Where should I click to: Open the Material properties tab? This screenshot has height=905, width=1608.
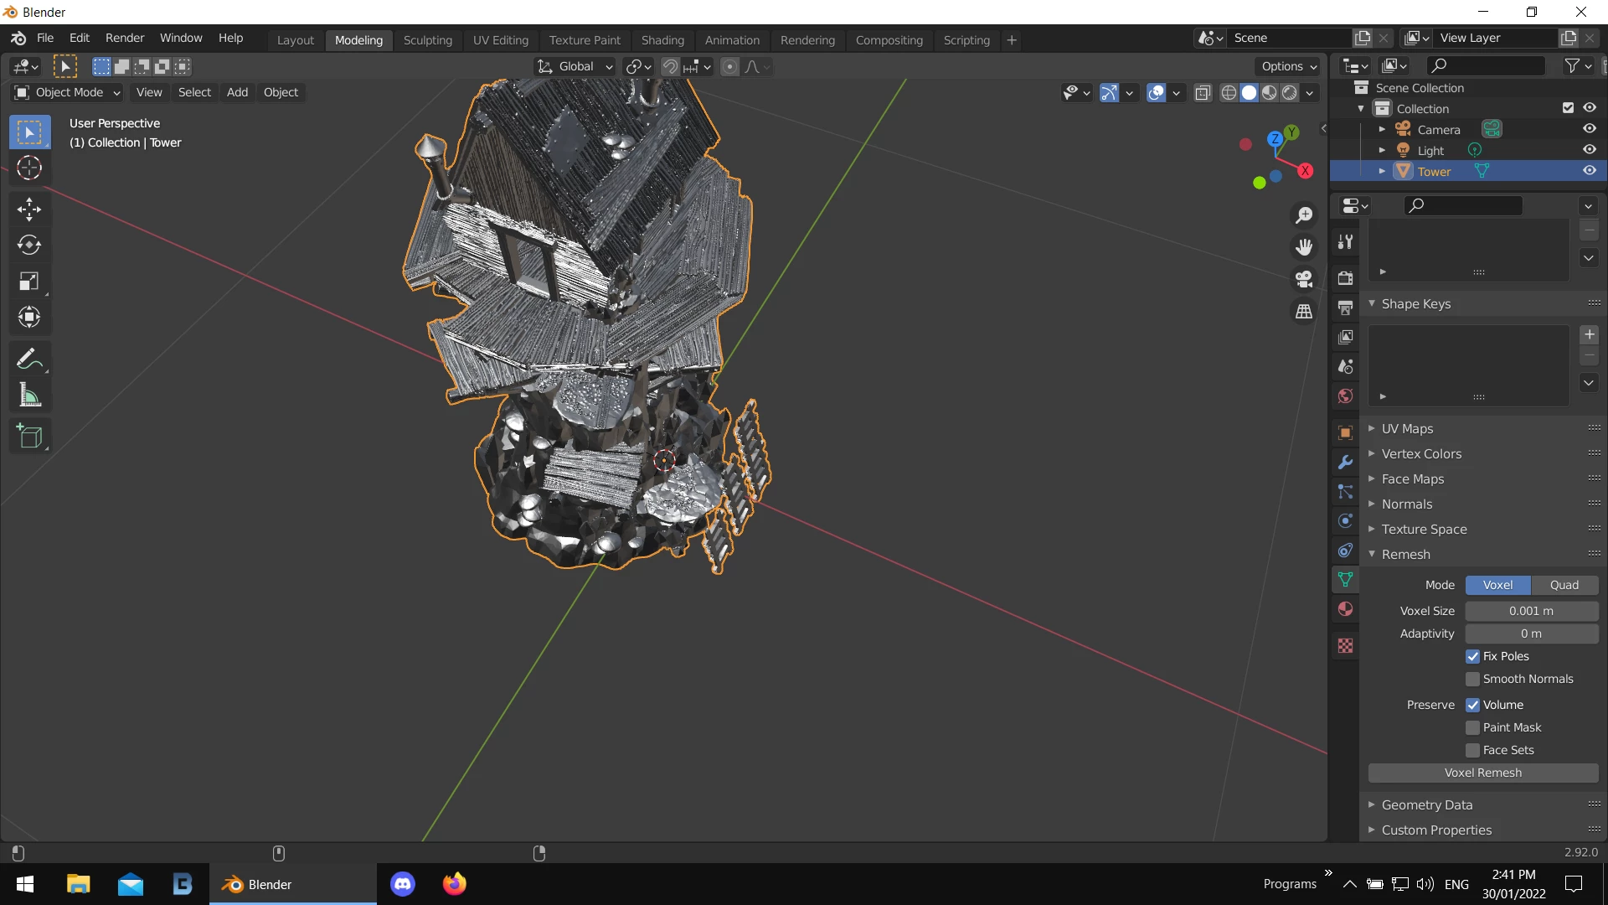pos(1345,609)
